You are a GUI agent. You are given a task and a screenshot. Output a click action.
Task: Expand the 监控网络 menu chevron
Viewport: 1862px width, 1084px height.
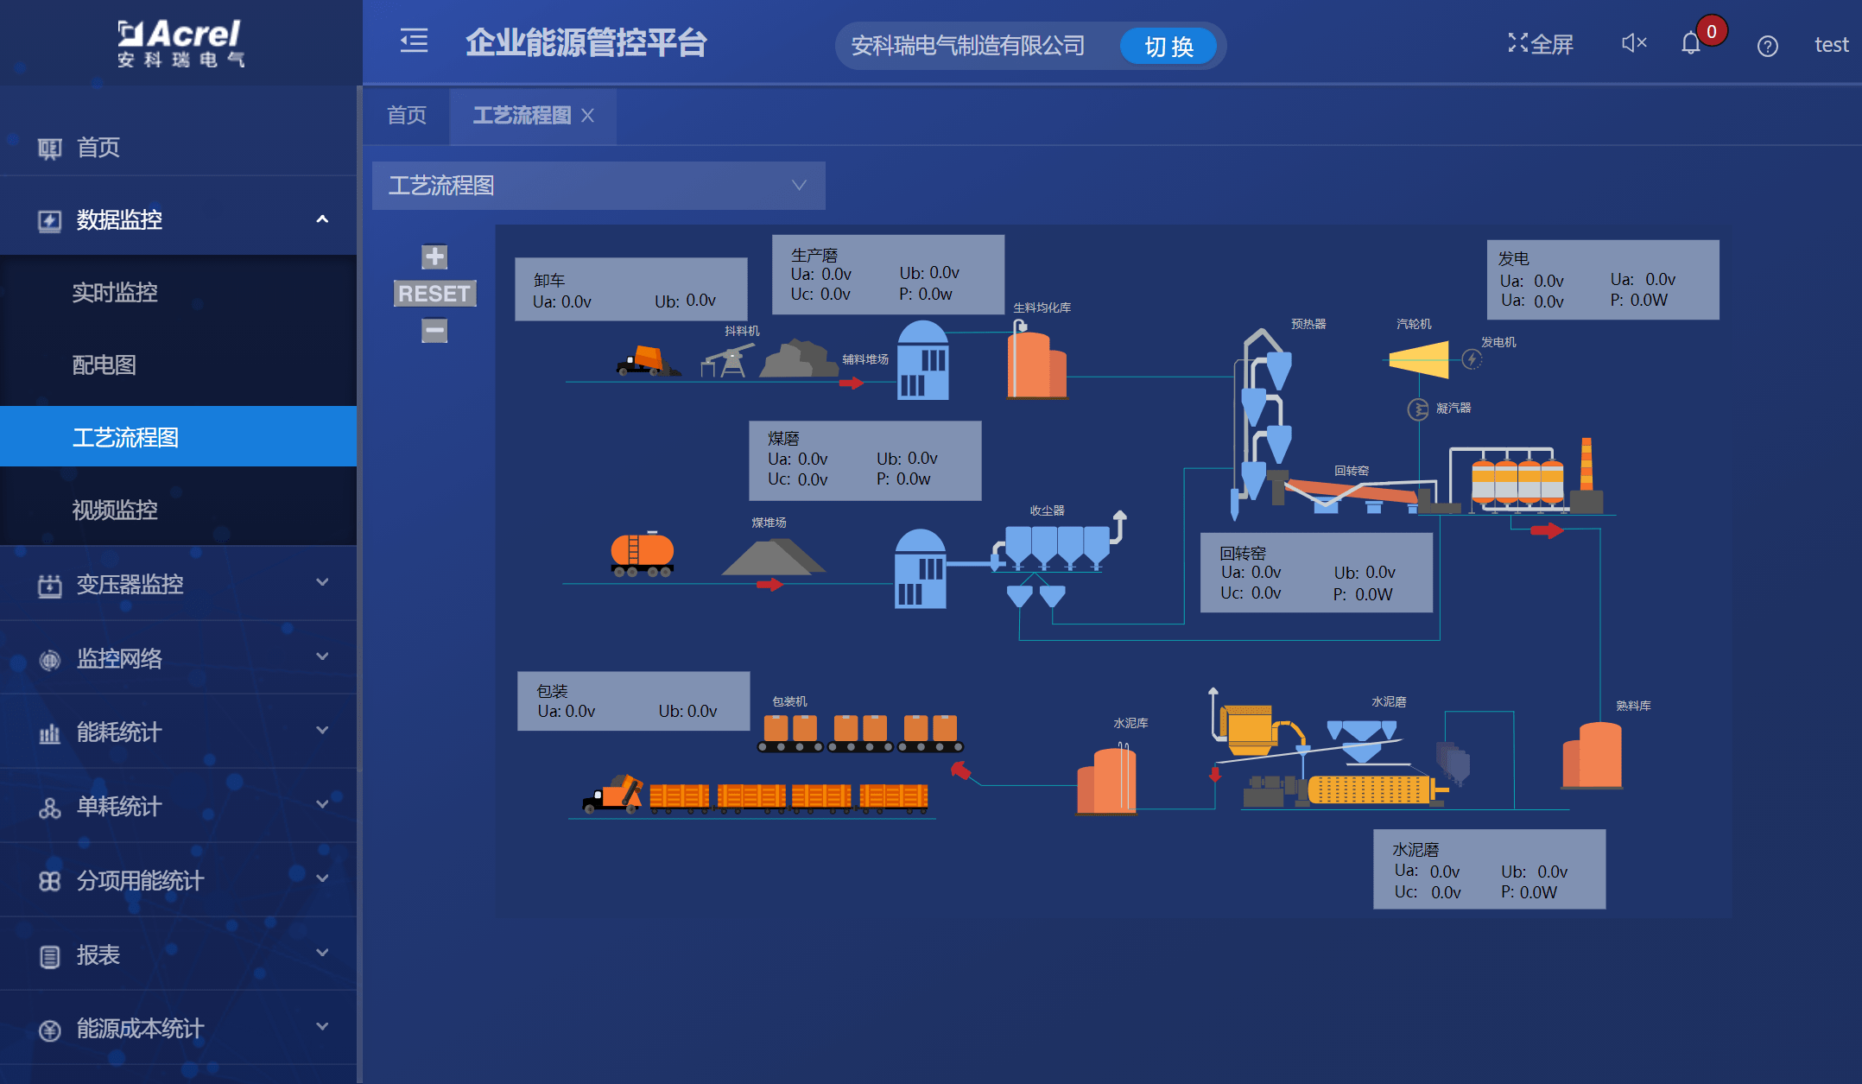(322, 657)
